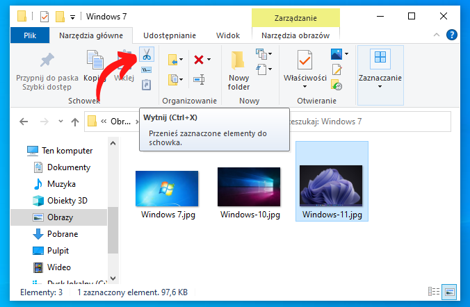Screen dimensions: 470x307
Task: Expand the Właściwości dropdown arrow
Action: (x=305, y=87)
